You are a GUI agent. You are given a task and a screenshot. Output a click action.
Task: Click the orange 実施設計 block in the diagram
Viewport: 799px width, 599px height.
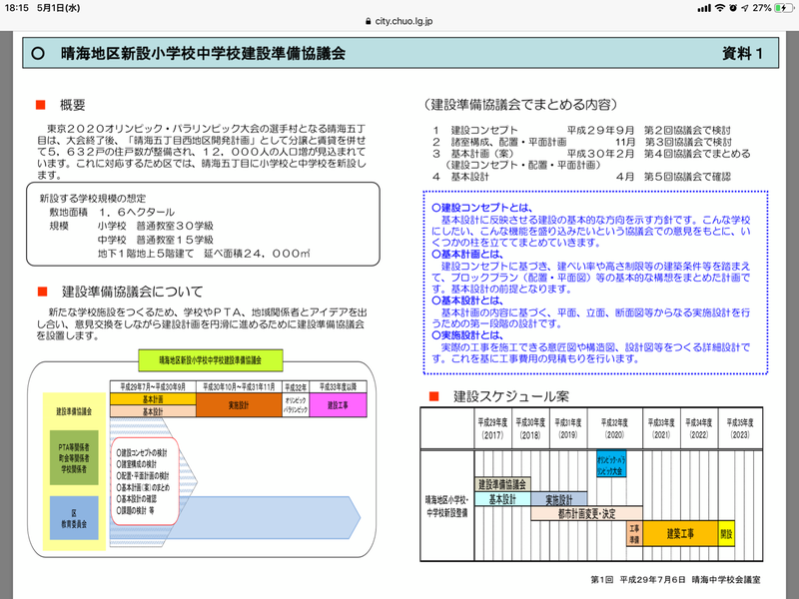[239, 405]
